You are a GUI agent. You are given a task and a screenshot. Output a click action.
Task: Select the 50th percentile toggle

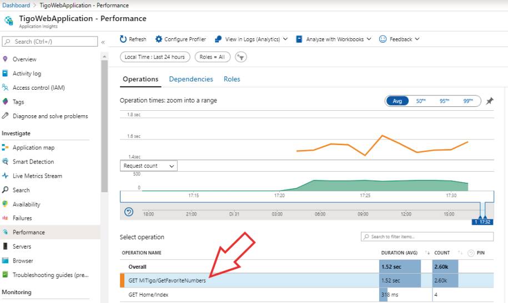[x=420, y=101]
